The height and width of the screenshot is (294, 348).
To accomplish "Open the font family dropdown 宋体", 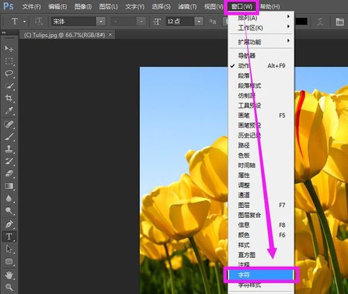I will coord(101,22).
